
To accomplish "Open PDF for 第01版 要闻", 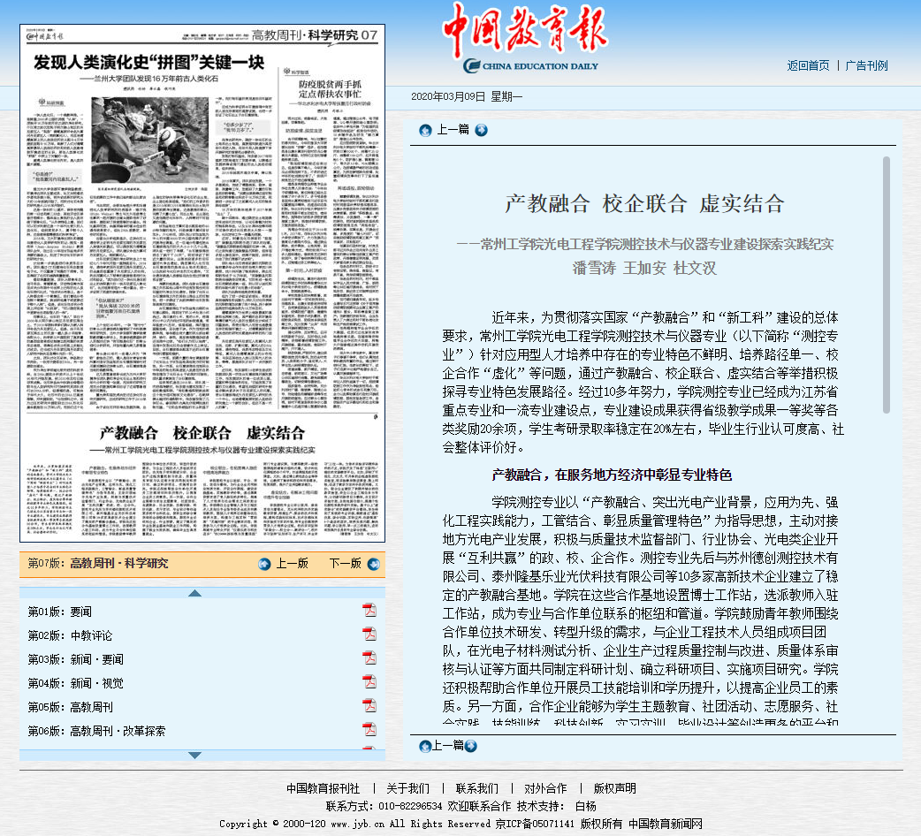I will coord(369,611).
